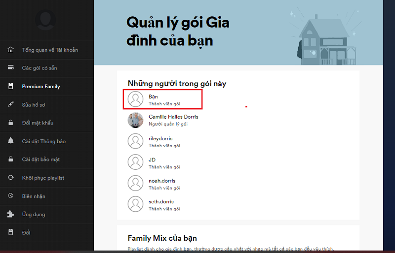395x253 pixels.
Task: Click the Family Mix của bạn heading
Action: pos(162,238)
